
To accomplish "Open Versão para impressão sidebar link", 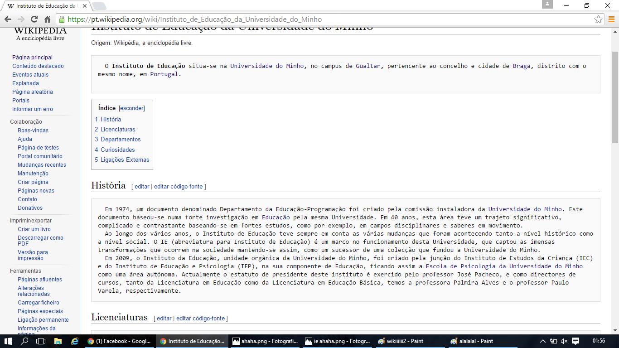I will pyautogui.click(x=33, y=255).
